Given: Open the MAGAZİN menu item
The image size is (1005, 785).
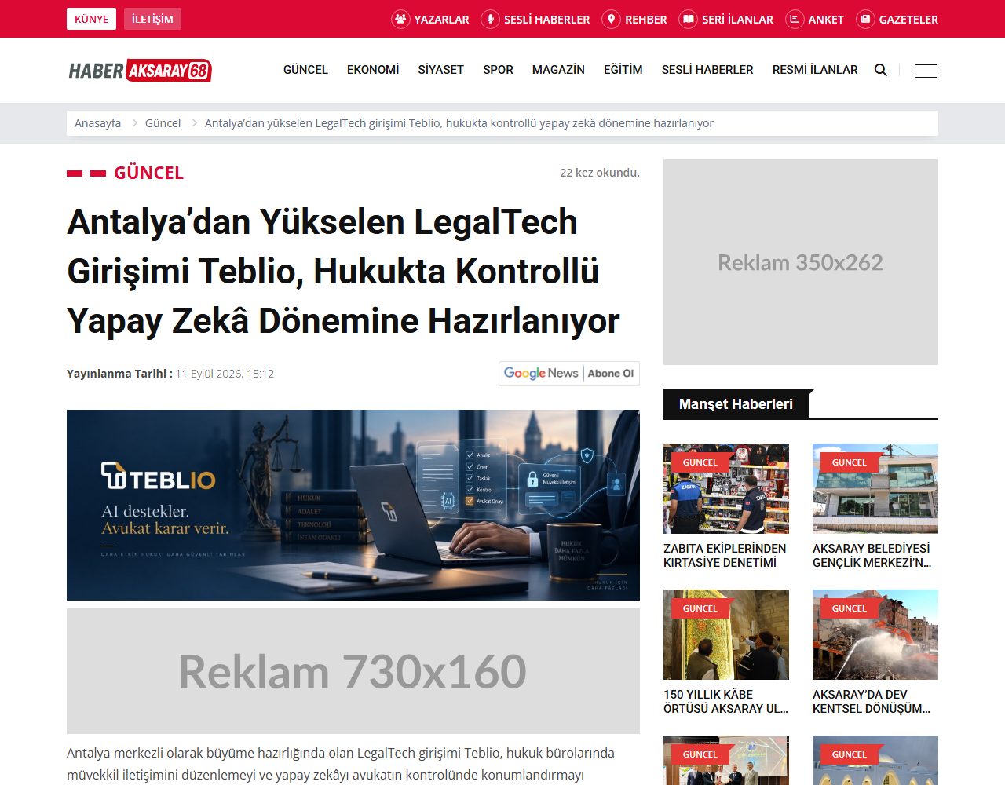Looking at the screenshot, I should [x=558, y=70].
